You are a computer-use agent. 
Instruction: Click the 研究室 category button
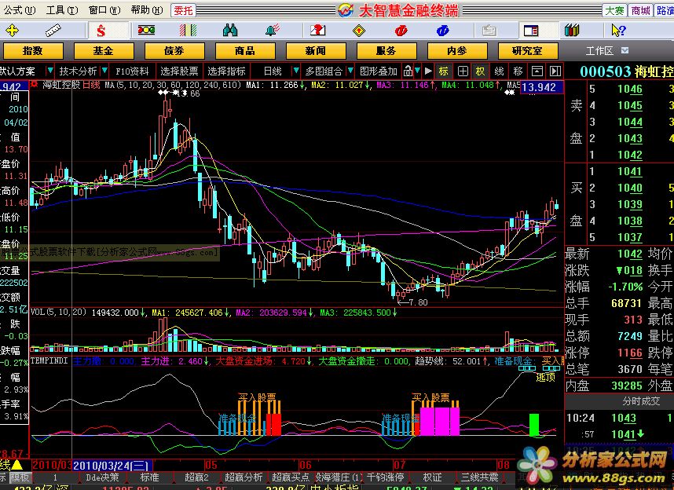[528, 51]
